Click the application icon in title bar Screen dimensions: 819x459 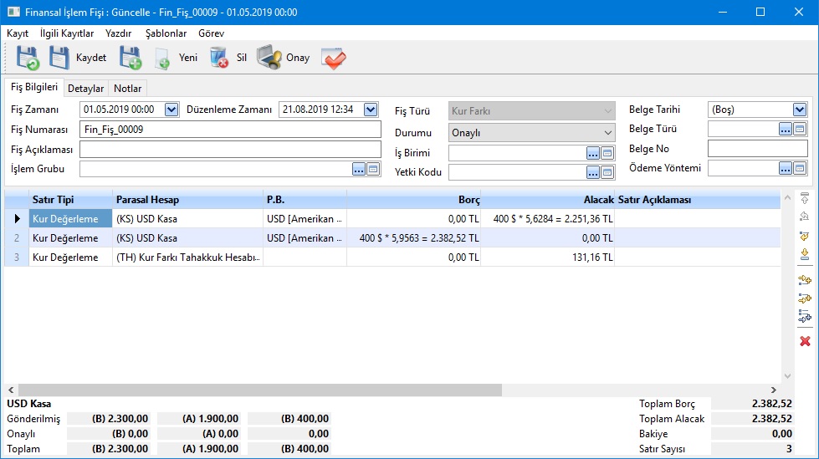[13, 12]
